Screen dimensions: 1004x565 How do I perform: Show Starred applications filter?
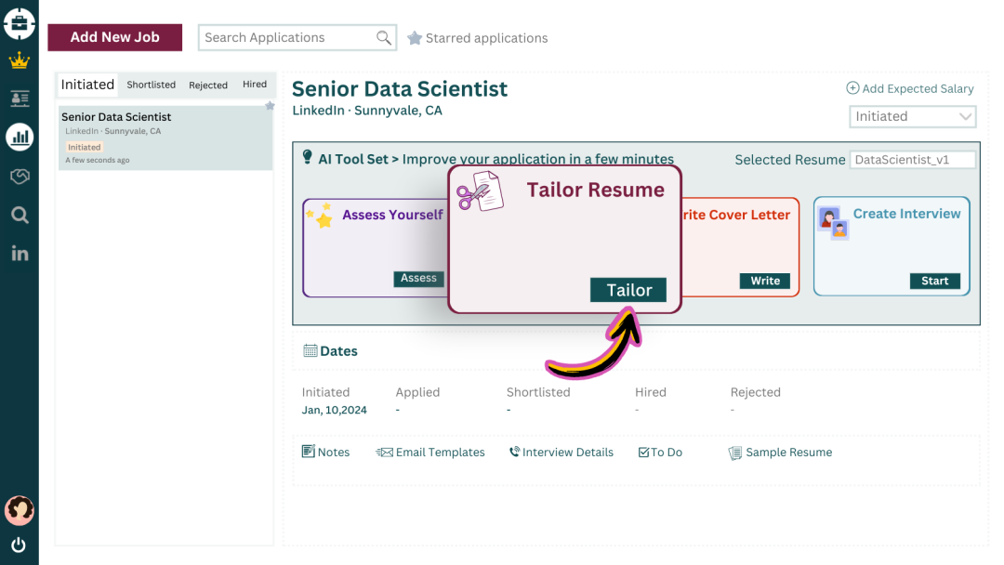point(477,38)
